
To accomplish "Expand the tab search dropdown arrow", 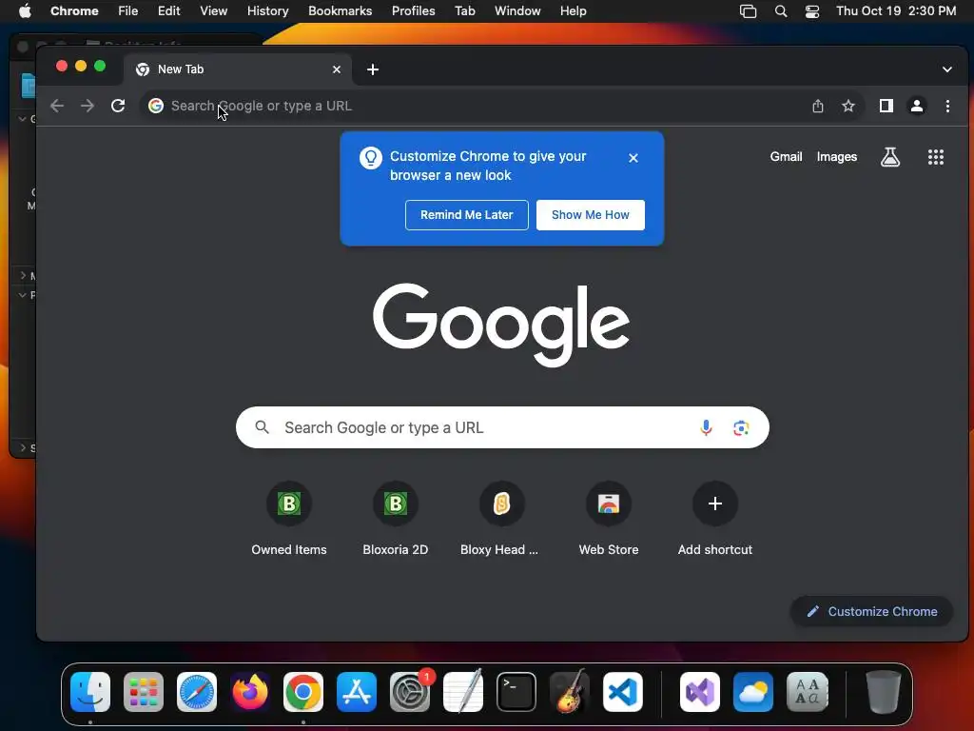I will 946,69.
